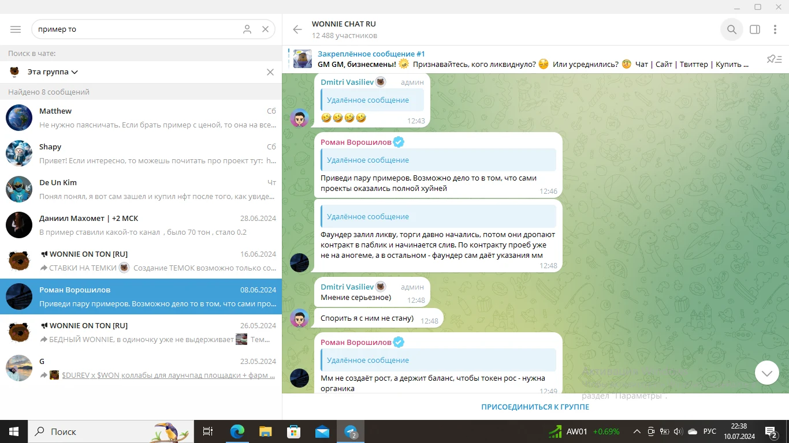The width and height of the screenshot is (789, 443).
Task: Open the Matthew search result
Action: tap(141, 118)
